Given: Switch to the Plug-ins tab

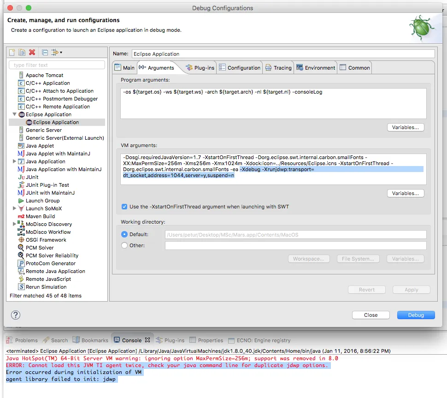Looking at the screenshot, I should 200,68.
